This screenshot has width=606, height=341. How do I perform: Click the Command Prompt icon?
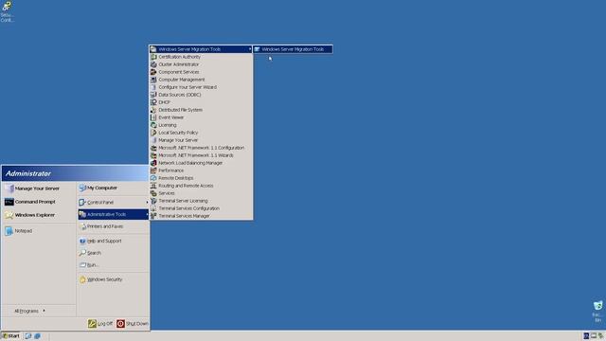pos(9,202)
